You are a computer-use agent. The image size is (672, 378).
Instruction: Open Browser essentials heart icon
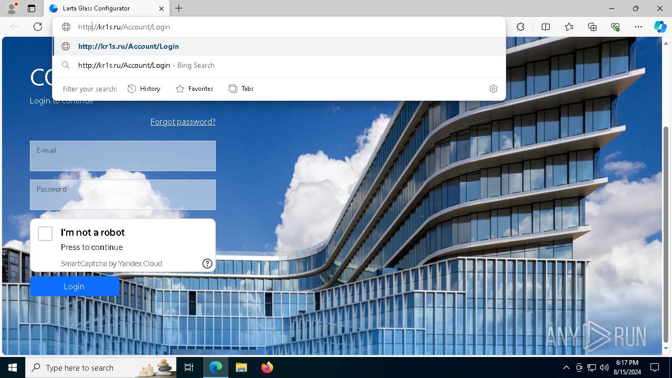pos(615,27)
